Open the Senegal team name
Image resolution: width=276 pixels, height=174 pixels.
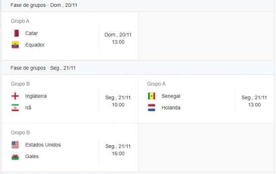[171, 96]
